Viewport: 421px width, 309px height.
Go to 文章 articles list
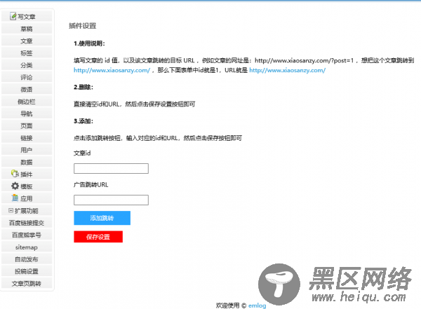tap(27, 41)
